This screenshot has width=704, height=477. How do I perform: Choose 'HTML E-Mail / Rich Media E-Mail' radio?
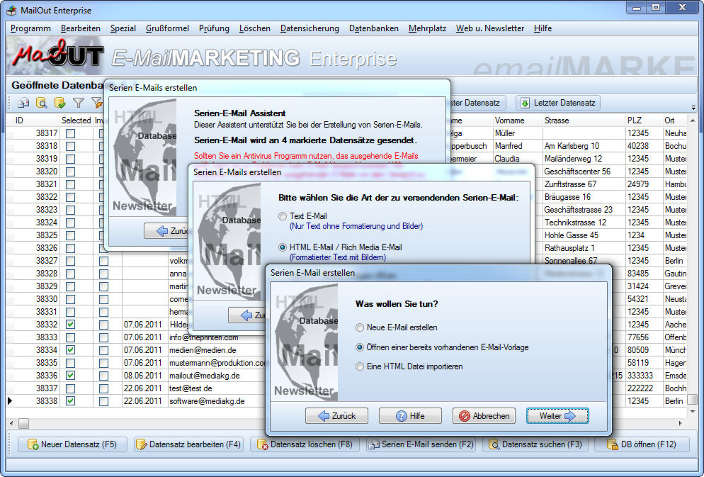[283, 247]
